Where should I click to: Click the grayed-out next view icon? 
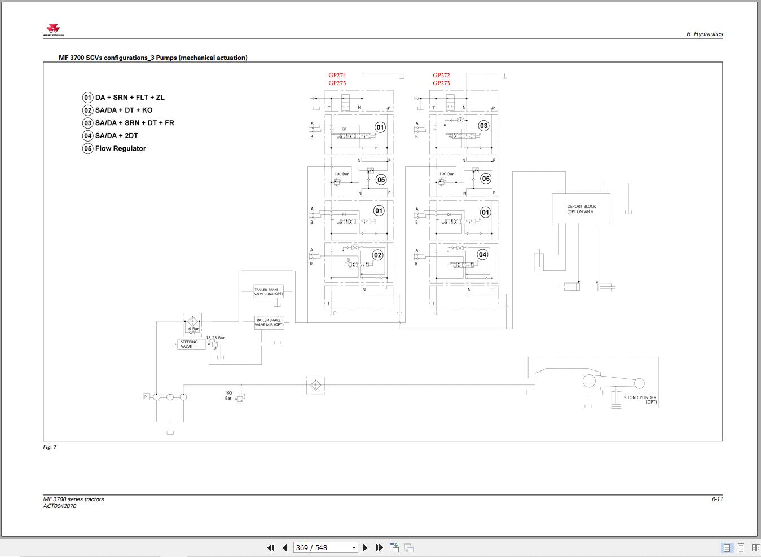(409, 547)
